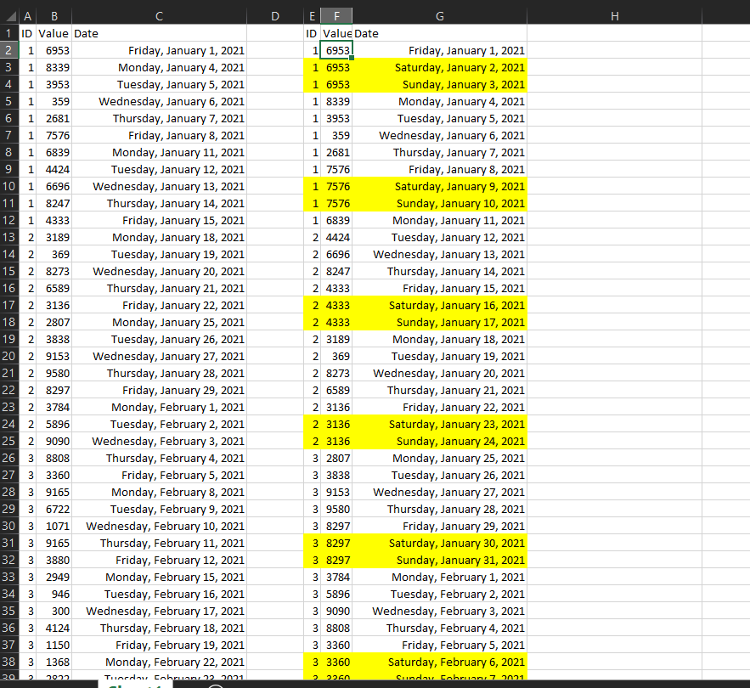
Task: Click value cell 946
Action: [54, 594]
